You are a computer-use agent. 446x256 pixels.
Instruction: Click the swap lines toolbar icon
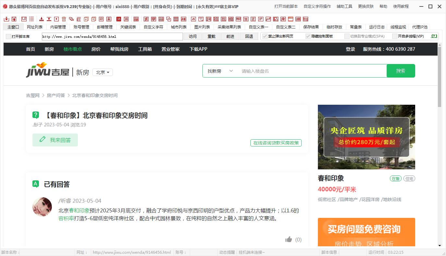[x=268, y=19]
